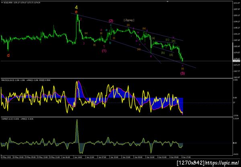Click the chart shift triangle marker at top
Viewport: 241px width, 167px height.
tap(167, 1)
